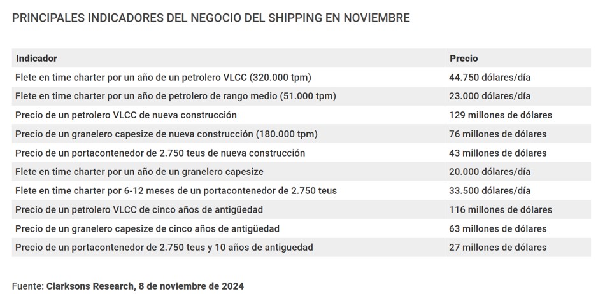605x294 pixels.
Task: Click the 27 millones de dólares cell
Action: 498,247
